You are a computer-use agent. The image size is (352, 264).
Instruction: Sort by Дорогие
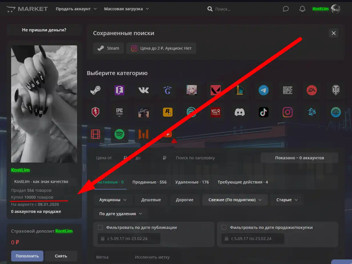[185, 200]
